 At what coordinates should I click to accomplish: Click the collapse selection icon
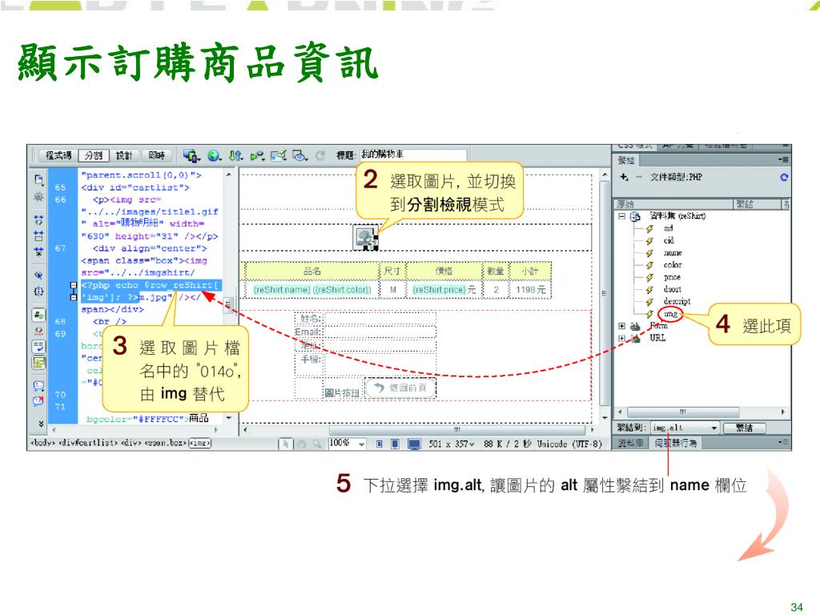click(x=38, y=235)
